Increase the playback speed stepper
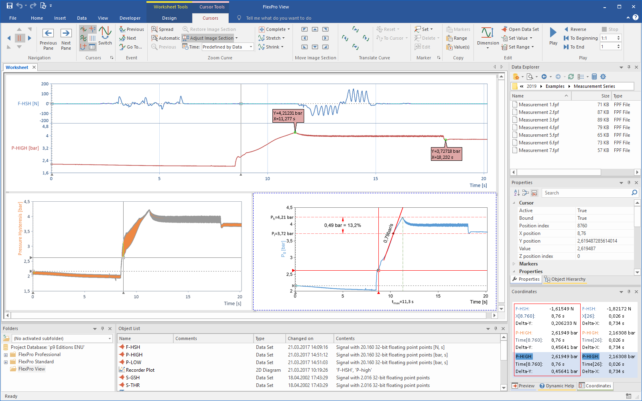The width and height of the screenshot is (642, 401). [x=618, y=37]
